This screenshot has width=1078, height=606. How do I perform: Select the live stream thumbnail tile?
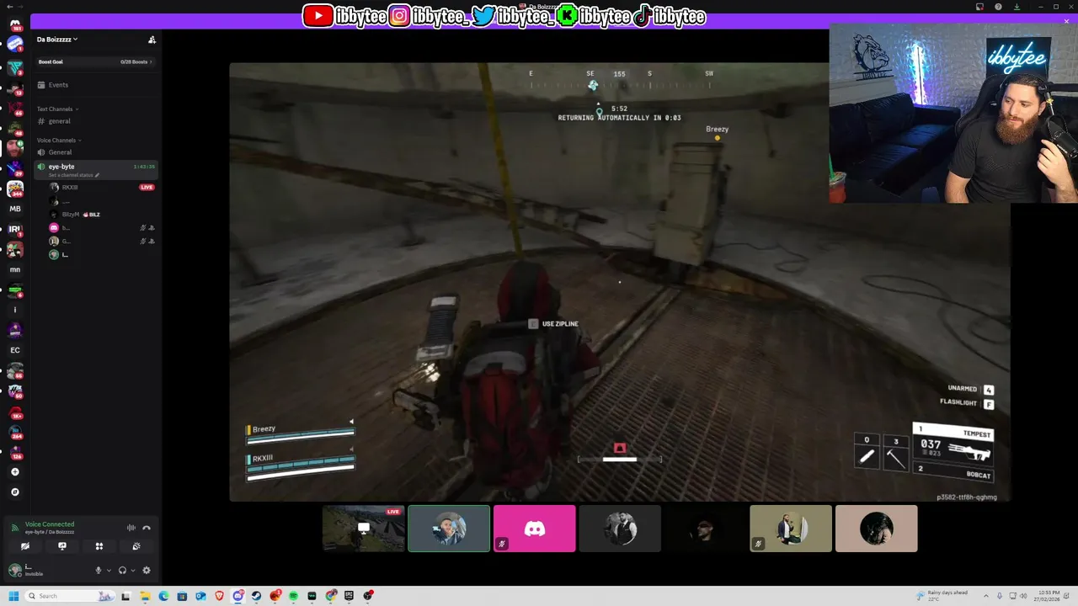363,529
